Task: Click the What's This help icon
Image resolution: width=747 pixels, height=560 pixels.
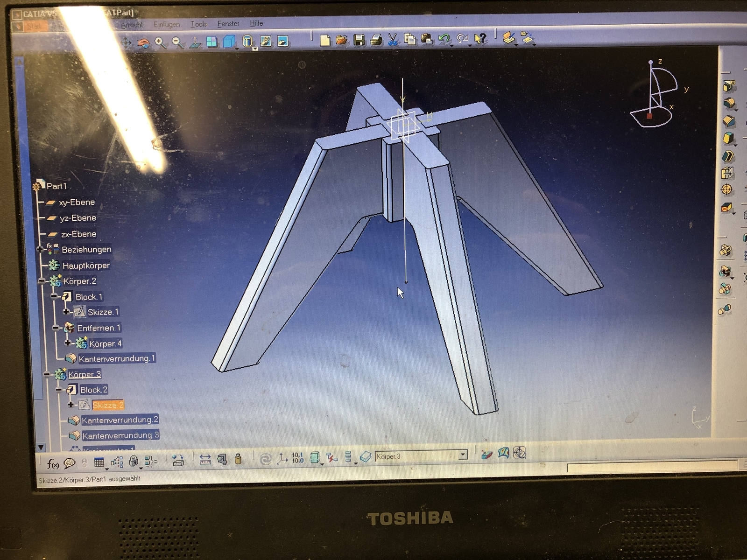Action: click(480, 39)
